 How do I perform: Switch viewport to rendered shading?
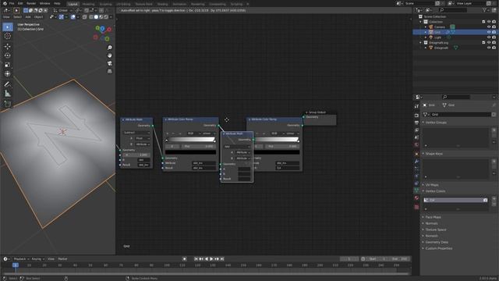click(x=106, y=17)
